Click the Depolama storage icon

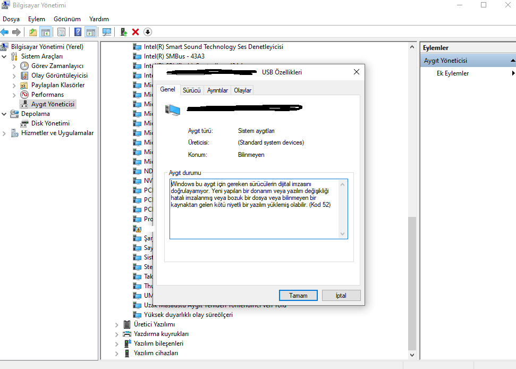click(x=14, y=114)
